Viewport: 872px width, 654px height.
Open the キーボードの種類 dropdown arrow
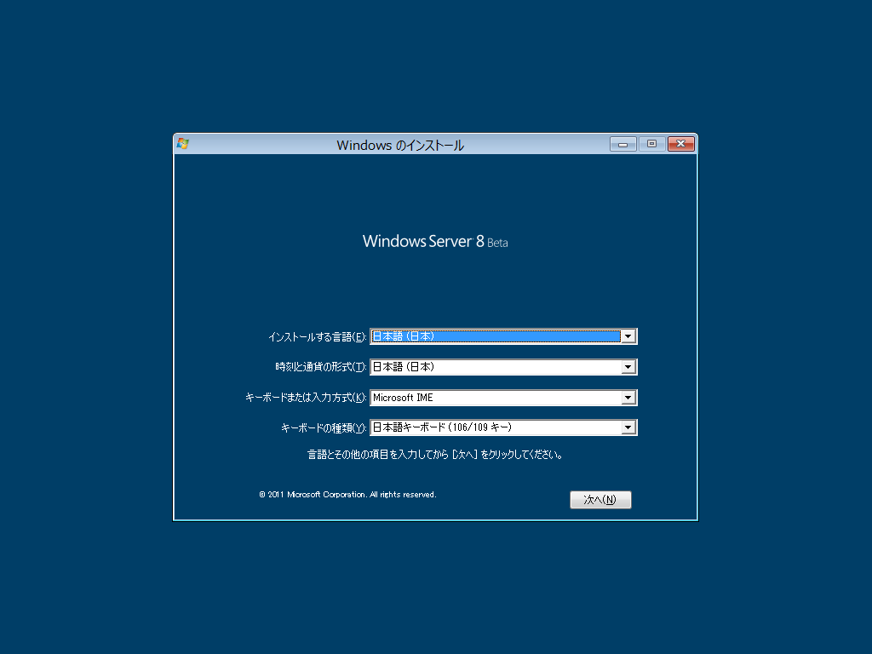coord(628,427)
